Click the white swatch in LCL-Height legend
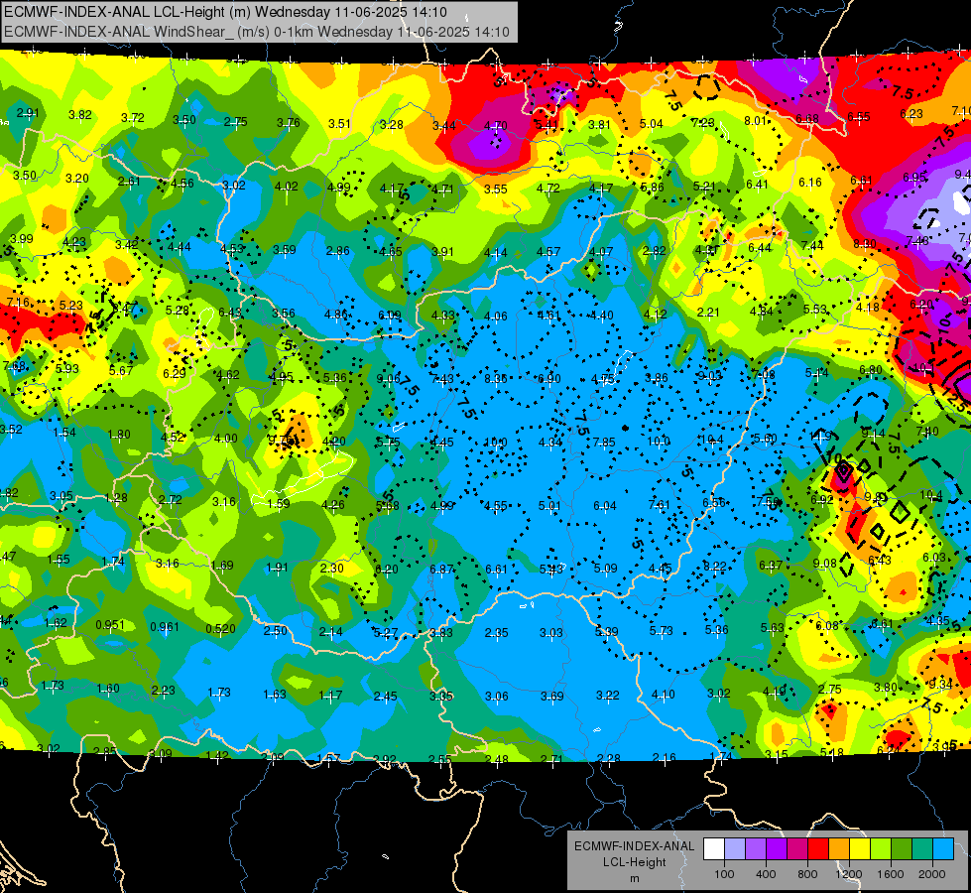Screen dimensions: 971x893 coord(714,849)
